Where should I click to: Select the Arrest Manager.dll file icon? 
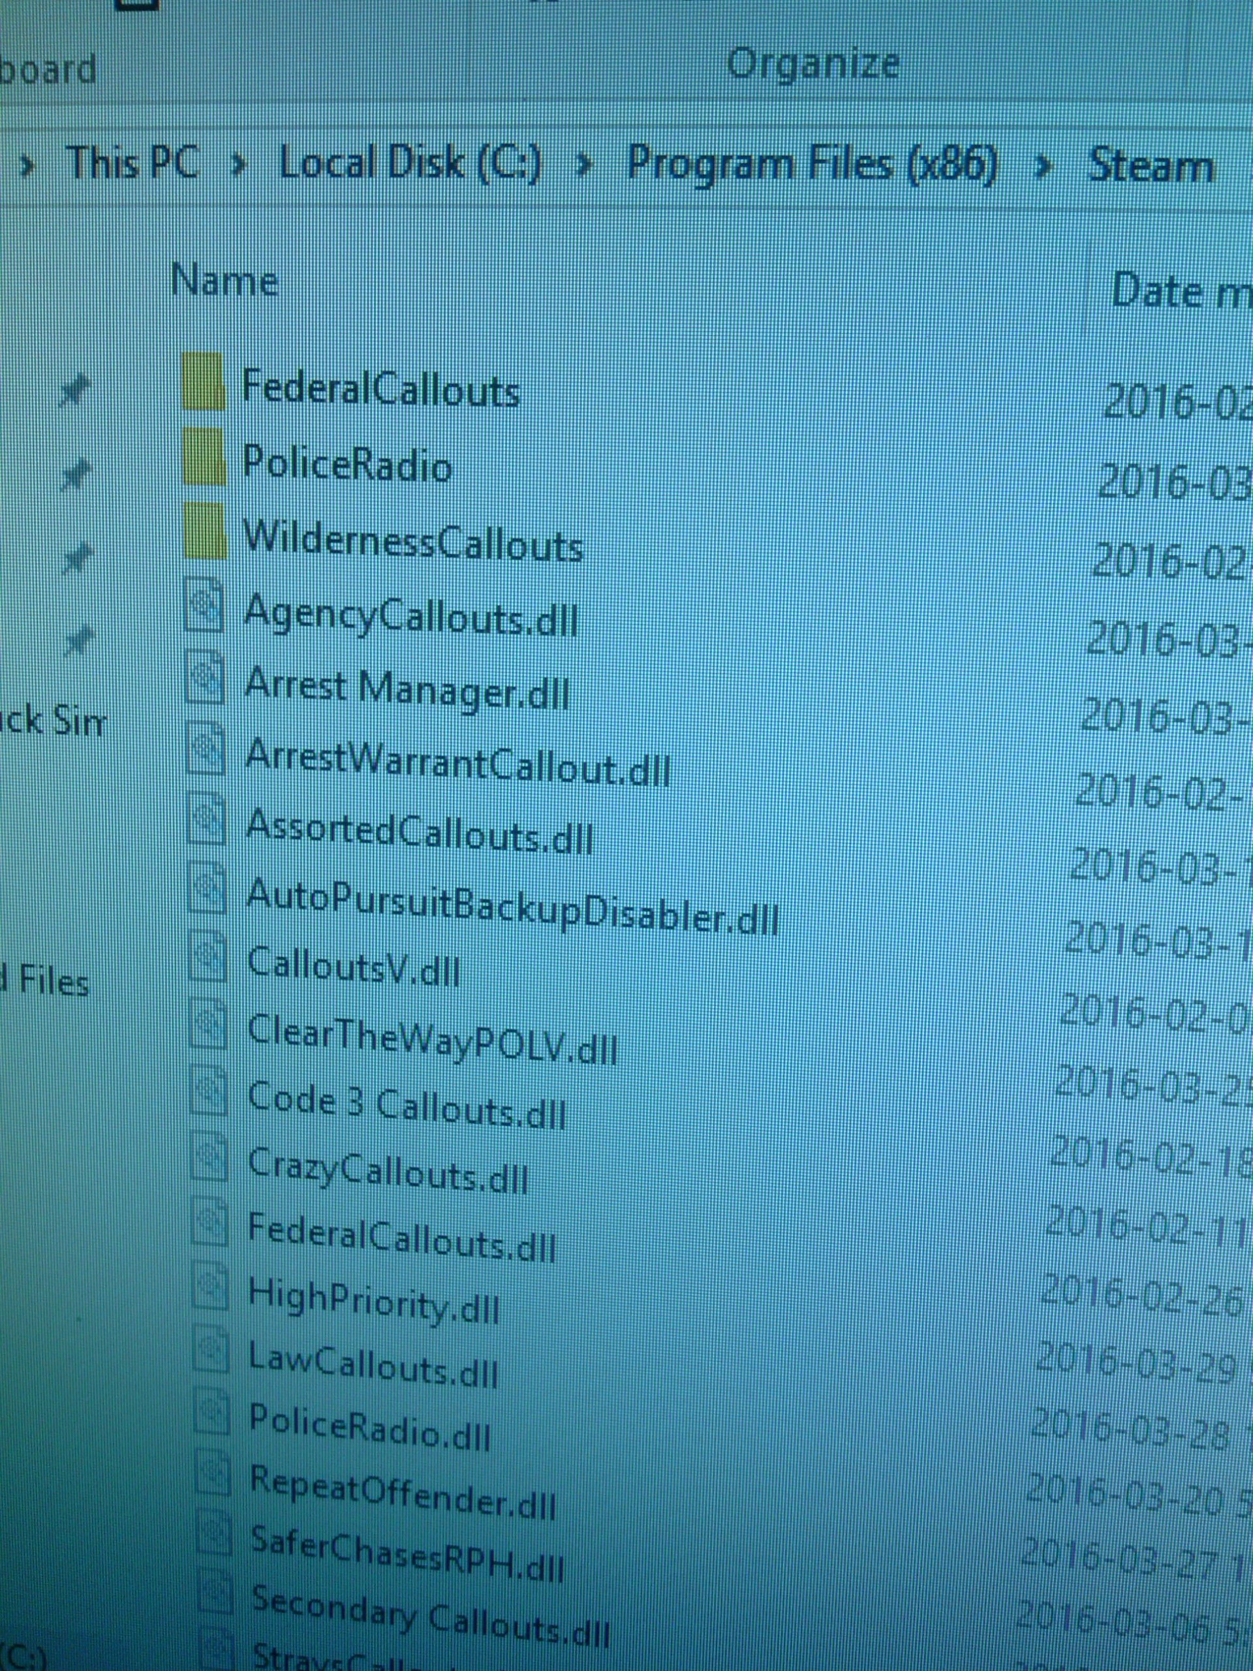pos(206,678)
